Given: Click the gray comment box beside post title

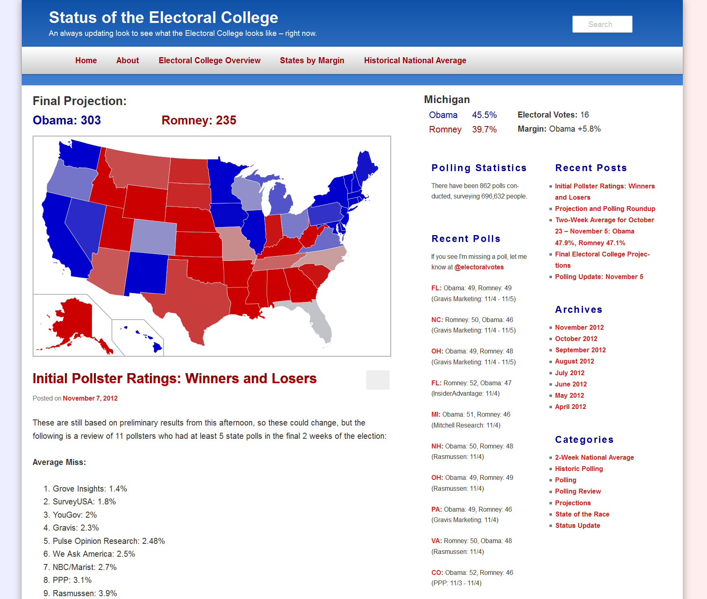Looking at the screenshot, I should point(377,380).
